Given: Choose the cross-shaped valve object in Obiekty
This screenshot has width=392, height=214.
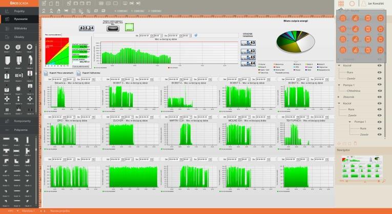Looking at the screenshot, I should point(7,99).
